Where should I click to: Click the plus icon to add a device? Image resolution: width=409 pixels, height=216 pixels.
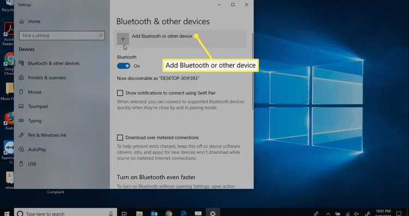[x=123, y=39]
